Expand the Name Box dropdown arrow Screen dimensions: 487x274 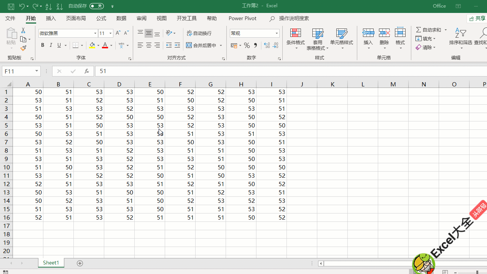click(37, 71)
